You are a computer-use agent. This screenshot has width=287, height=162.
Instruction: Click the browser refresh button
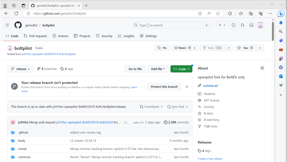(x=16, y=13)
